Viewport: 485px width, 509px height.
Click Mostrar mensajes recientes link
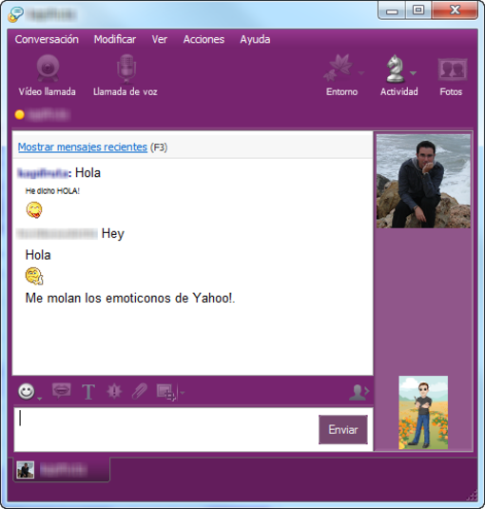click(x=83, y=147)
